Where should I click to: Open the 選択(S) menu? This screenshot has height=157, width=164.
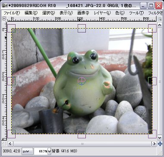[x=48, y=13]
